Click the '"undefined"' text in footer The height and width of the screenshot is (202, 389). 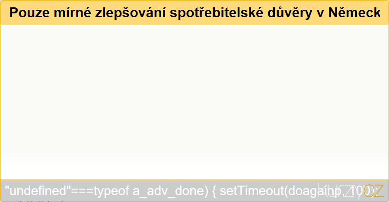point(38,191)
